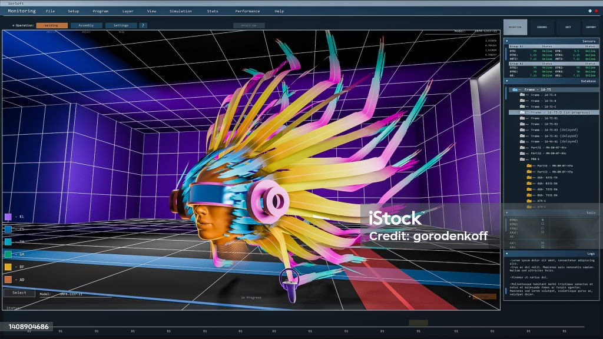The image size is (603, 339).
Task: Click the Model input field below viewport
Action: (x=75, y=294)
